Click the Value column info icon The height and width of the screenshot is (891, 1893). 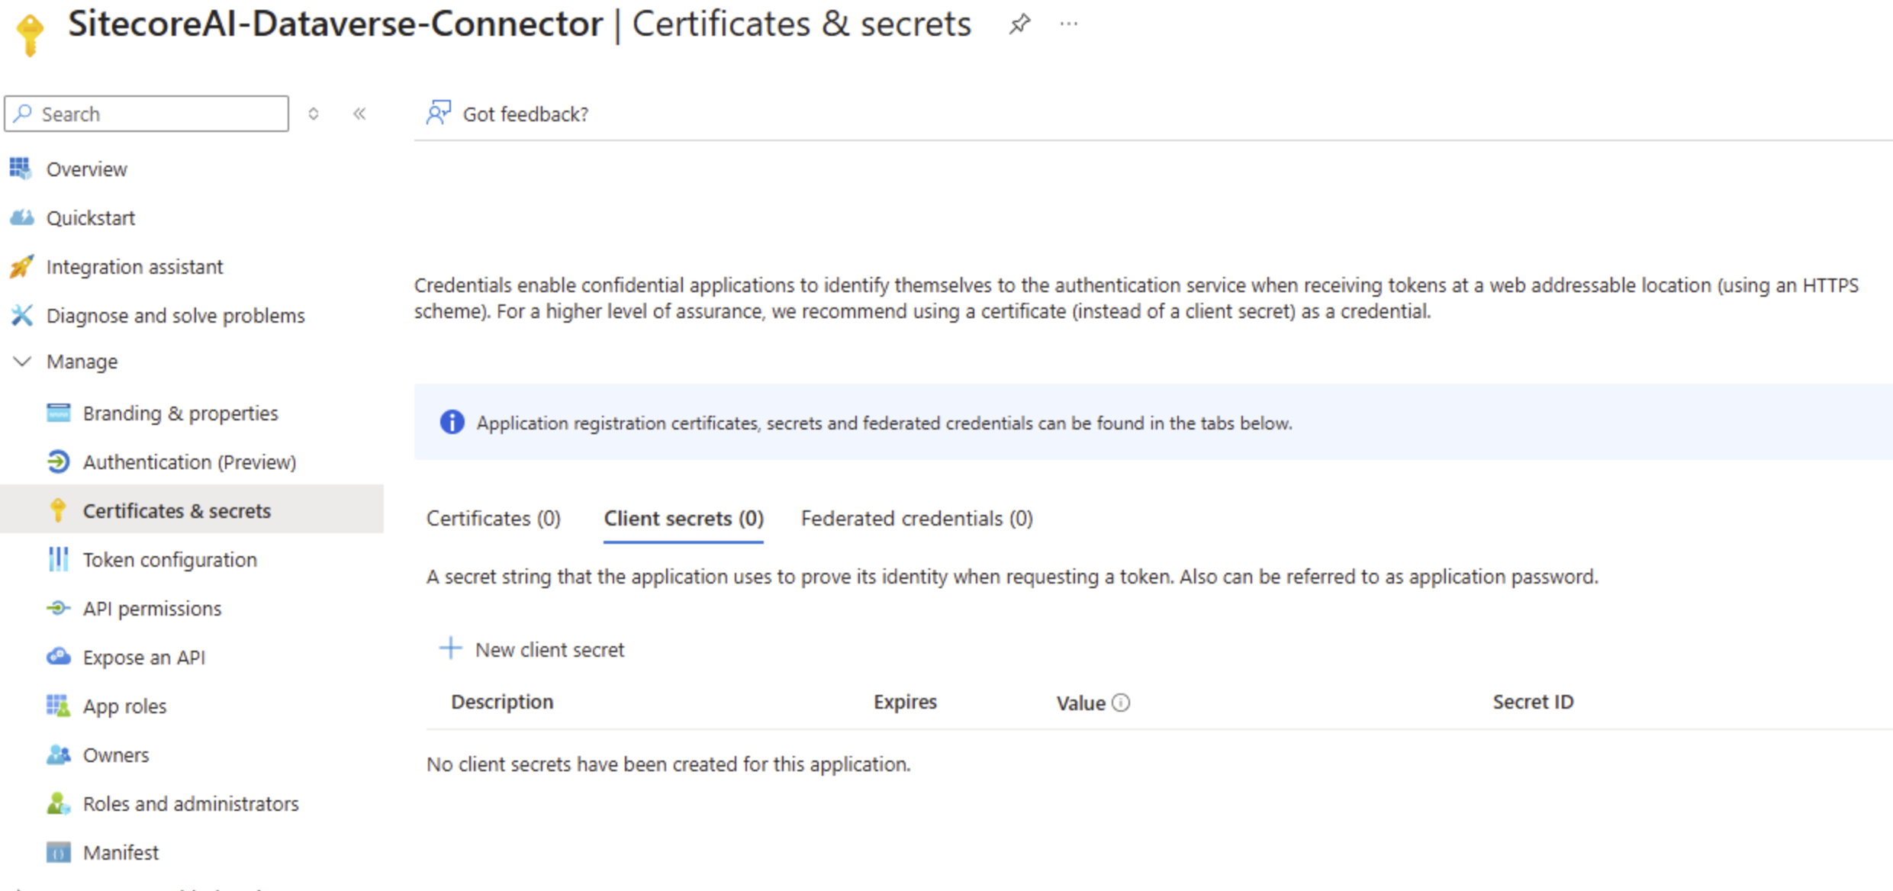point(1120,703)
